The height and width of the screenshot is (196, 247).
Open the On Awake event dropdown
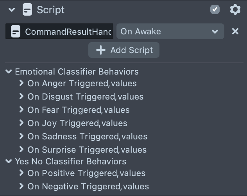tap(170, 32)
